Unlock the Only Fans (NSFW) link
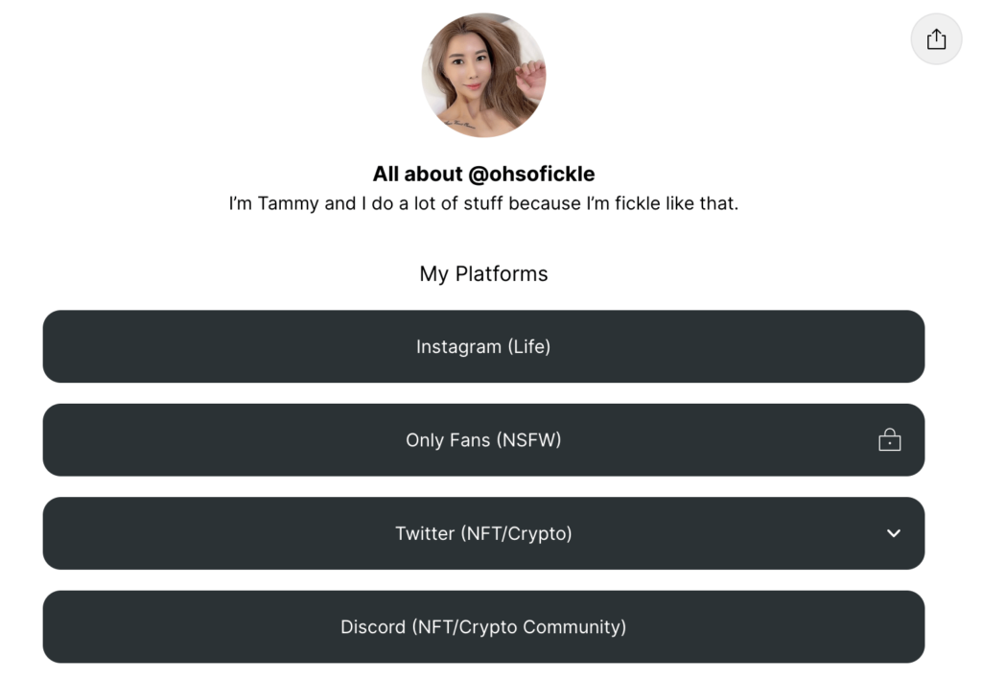 point(483,439)
